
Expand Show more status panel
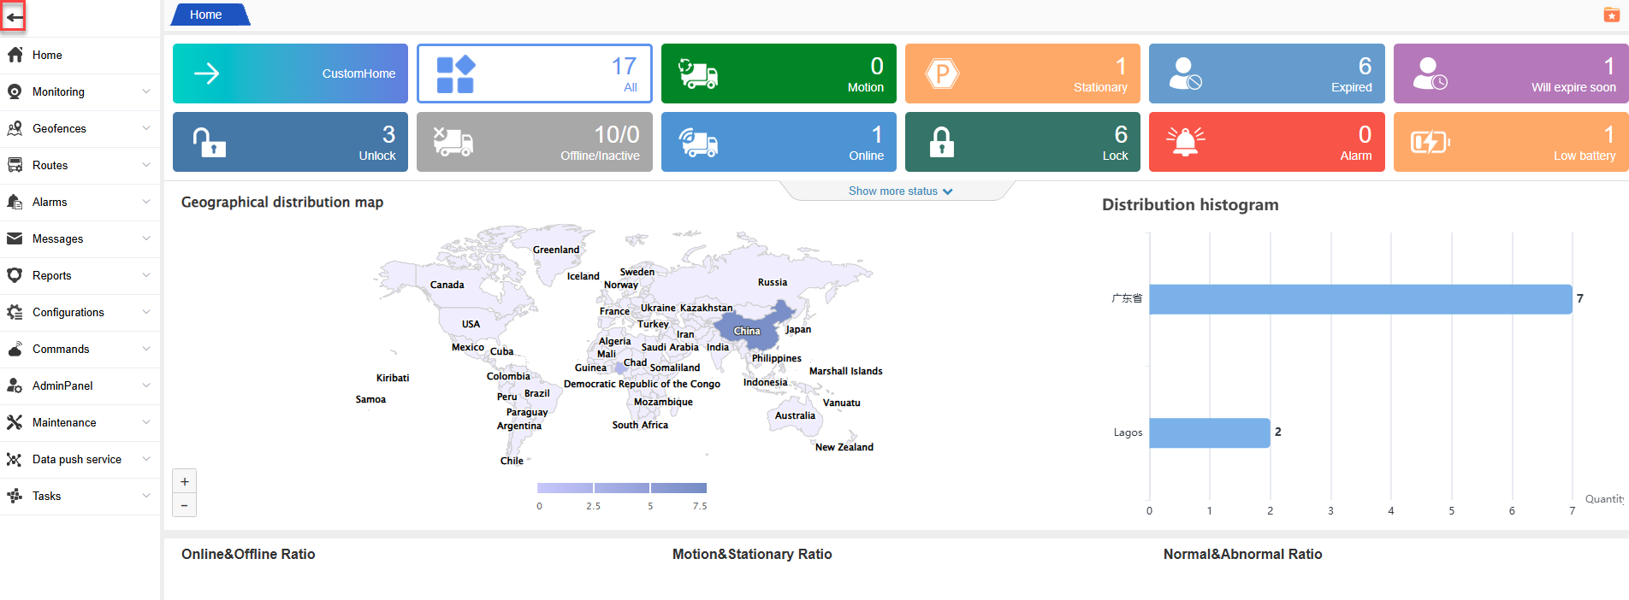[x=900, y=191]
